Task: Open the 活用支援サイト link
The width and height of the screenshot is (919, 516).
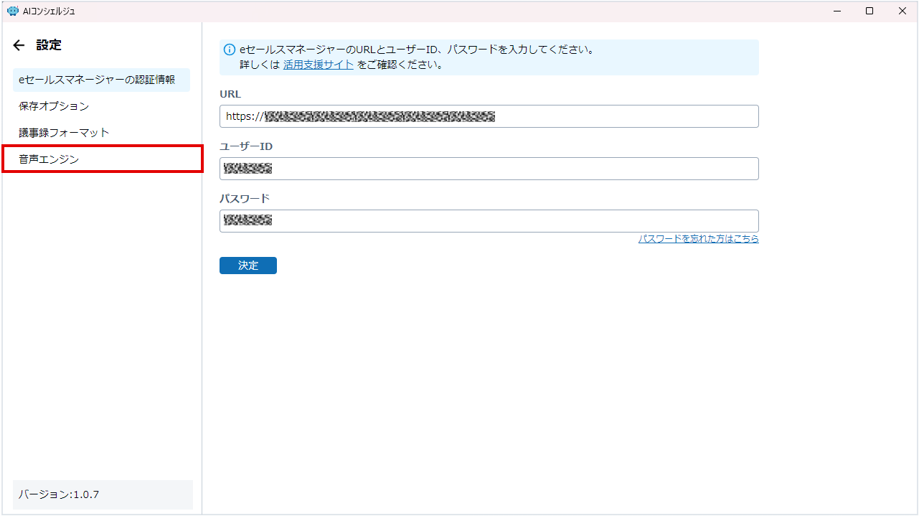Action: tap(318, 65)
